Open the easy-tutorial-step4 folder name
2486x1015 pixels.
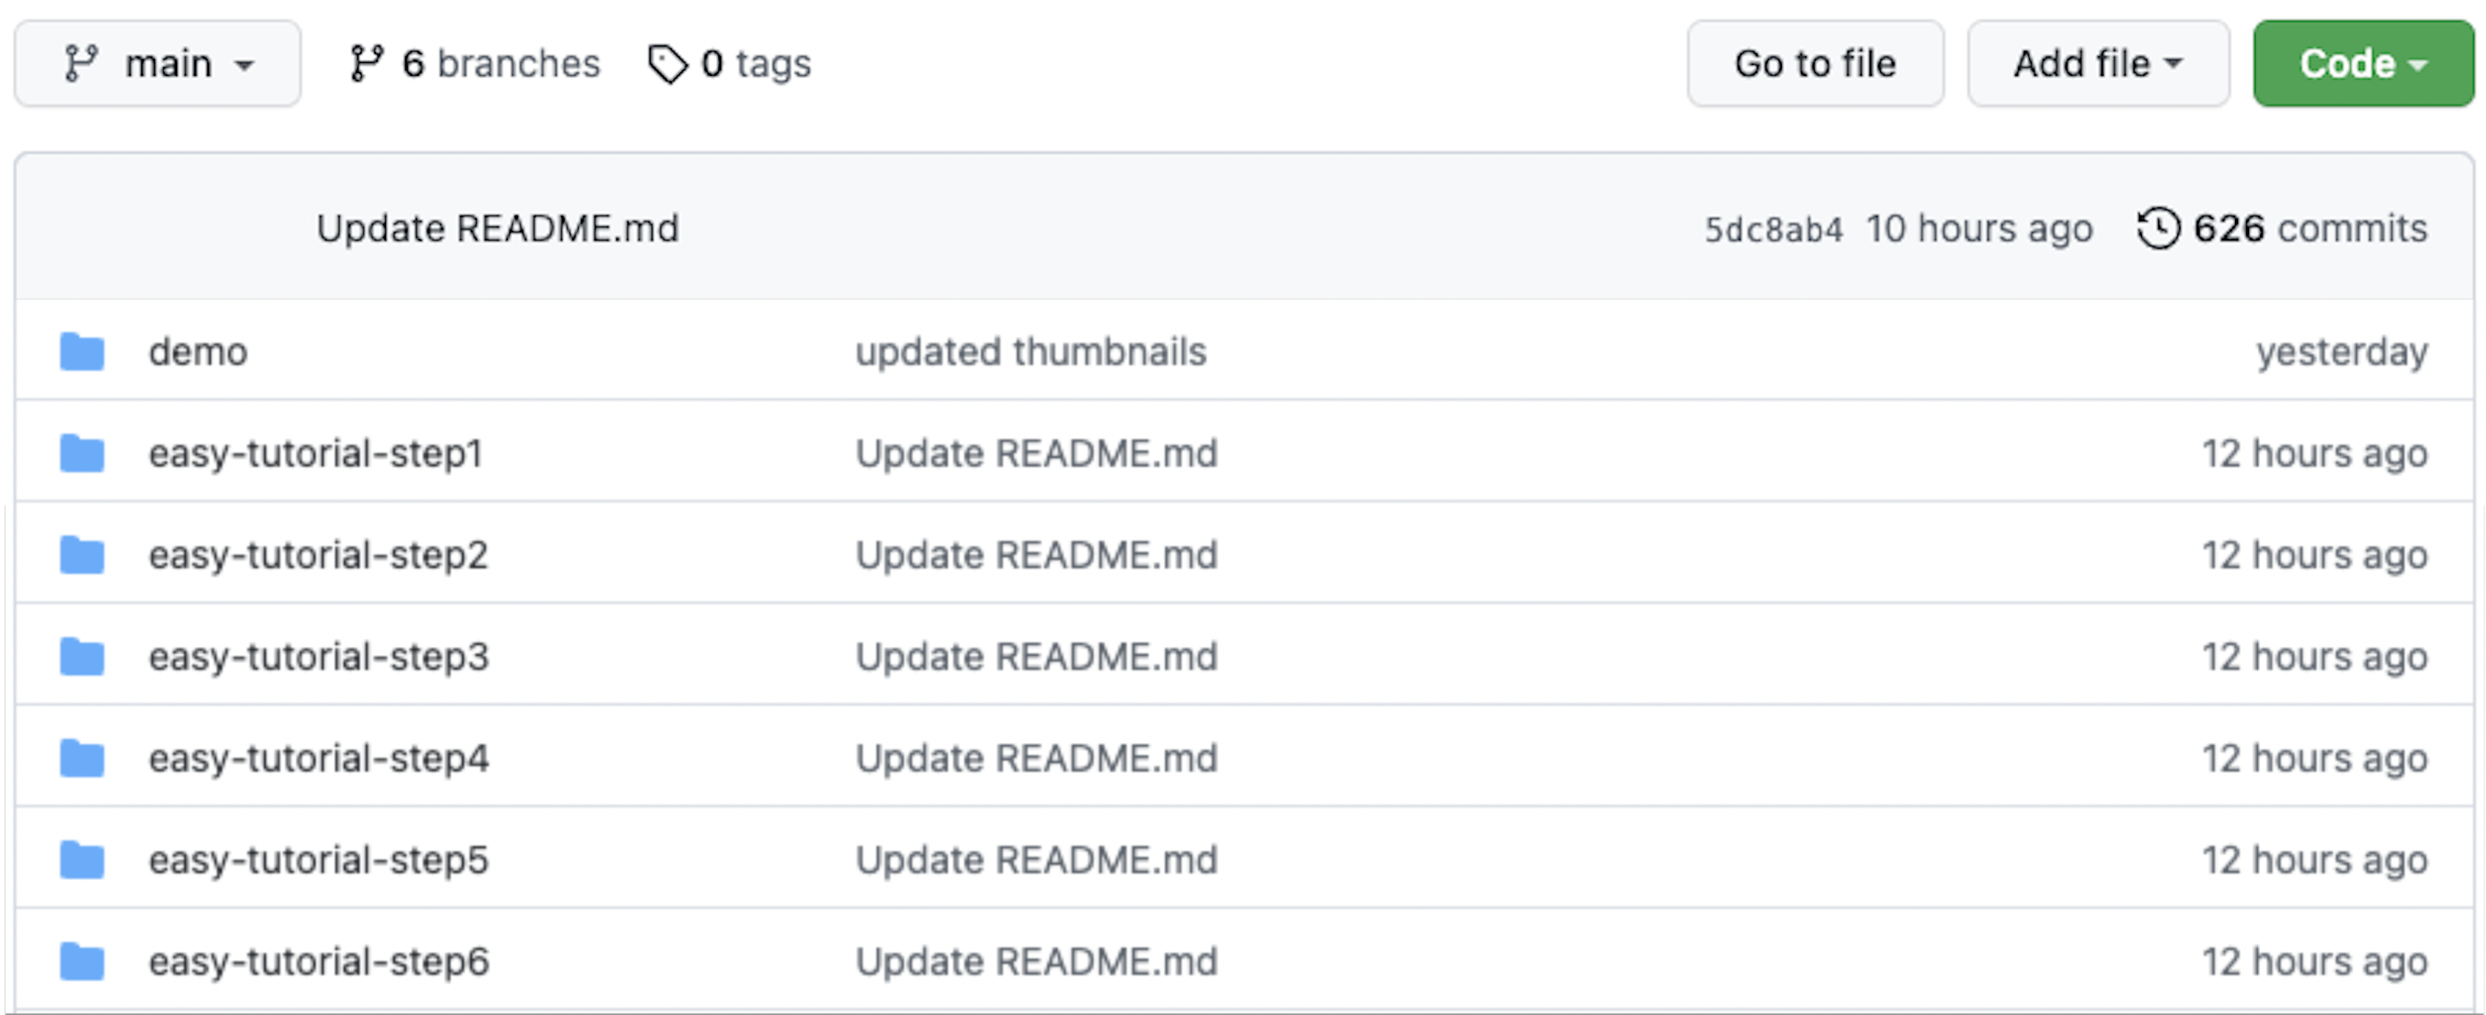[318, 758]
